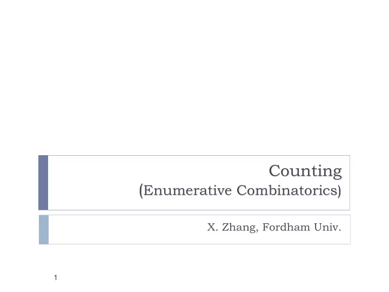
Task: Click the gap between title and subtitle boxes
Action: [x=194, y=213]
